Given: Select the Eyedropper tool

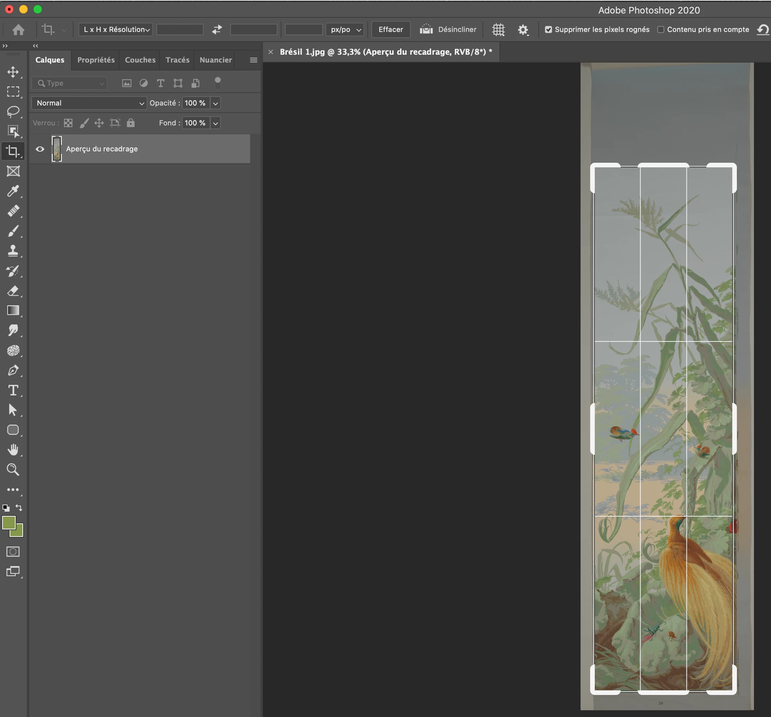Looking at the screenshot, I should tap(13, 191).
